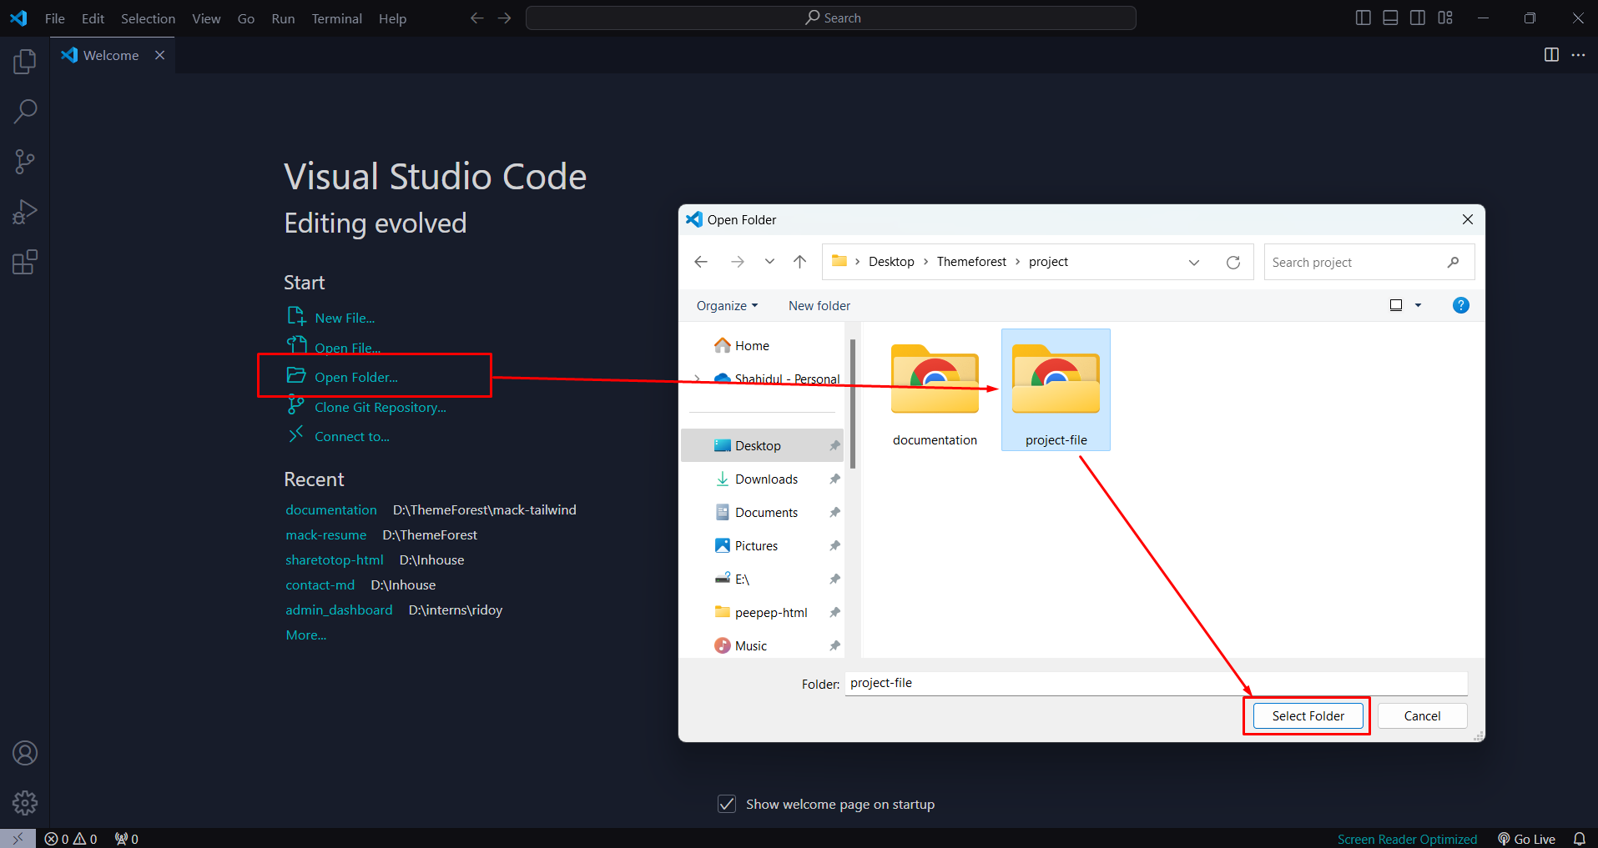Image resolution: width=1598 pixels, height=848 pixels.
Task: Click the Open Folder... link
Action: [x=356, y=378]
